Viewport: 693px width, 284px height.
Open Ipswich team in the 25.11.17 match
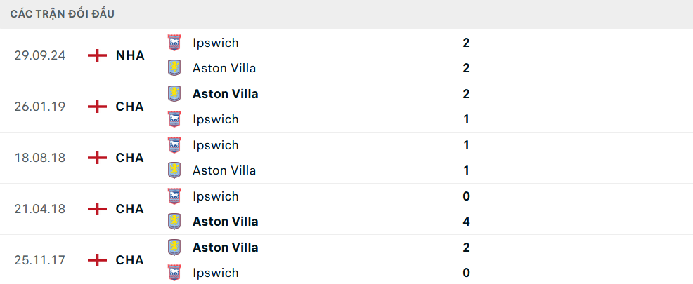tap(215, 273)
